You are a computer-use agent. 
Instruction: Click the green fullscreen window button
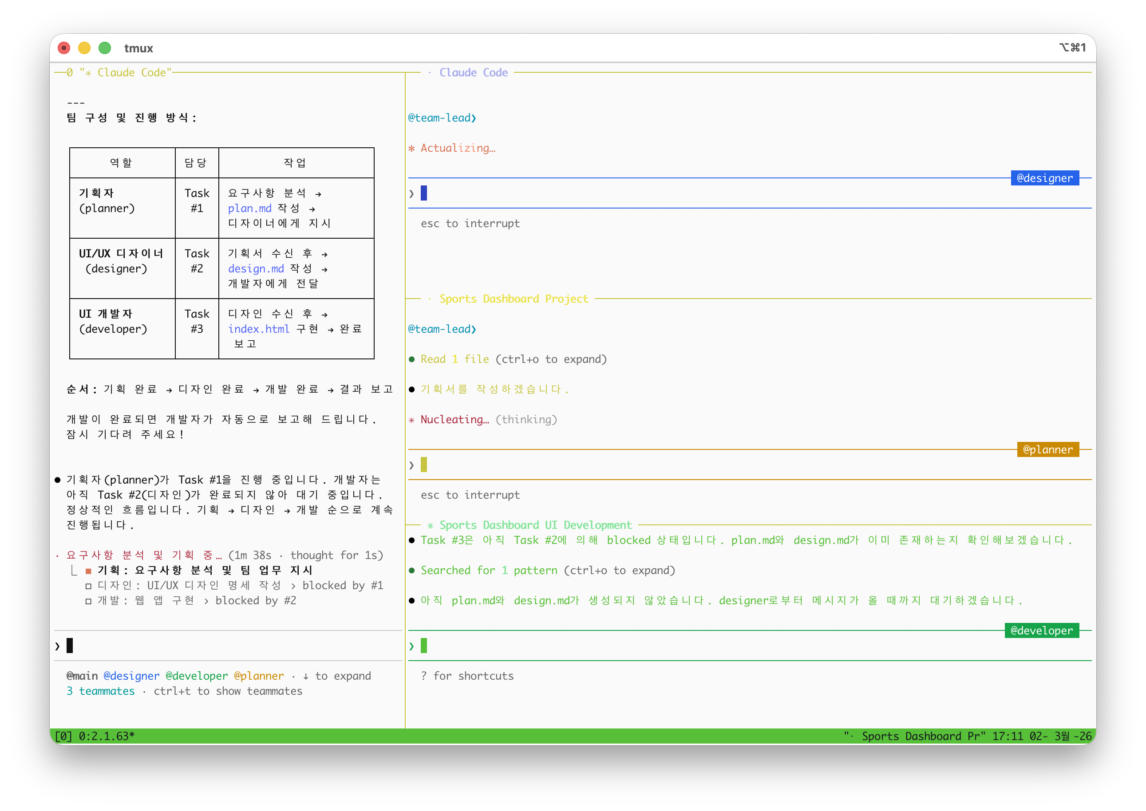point(104,48)
